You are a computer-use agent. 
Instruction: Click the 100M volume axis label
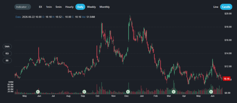click(x=11, y=82)
